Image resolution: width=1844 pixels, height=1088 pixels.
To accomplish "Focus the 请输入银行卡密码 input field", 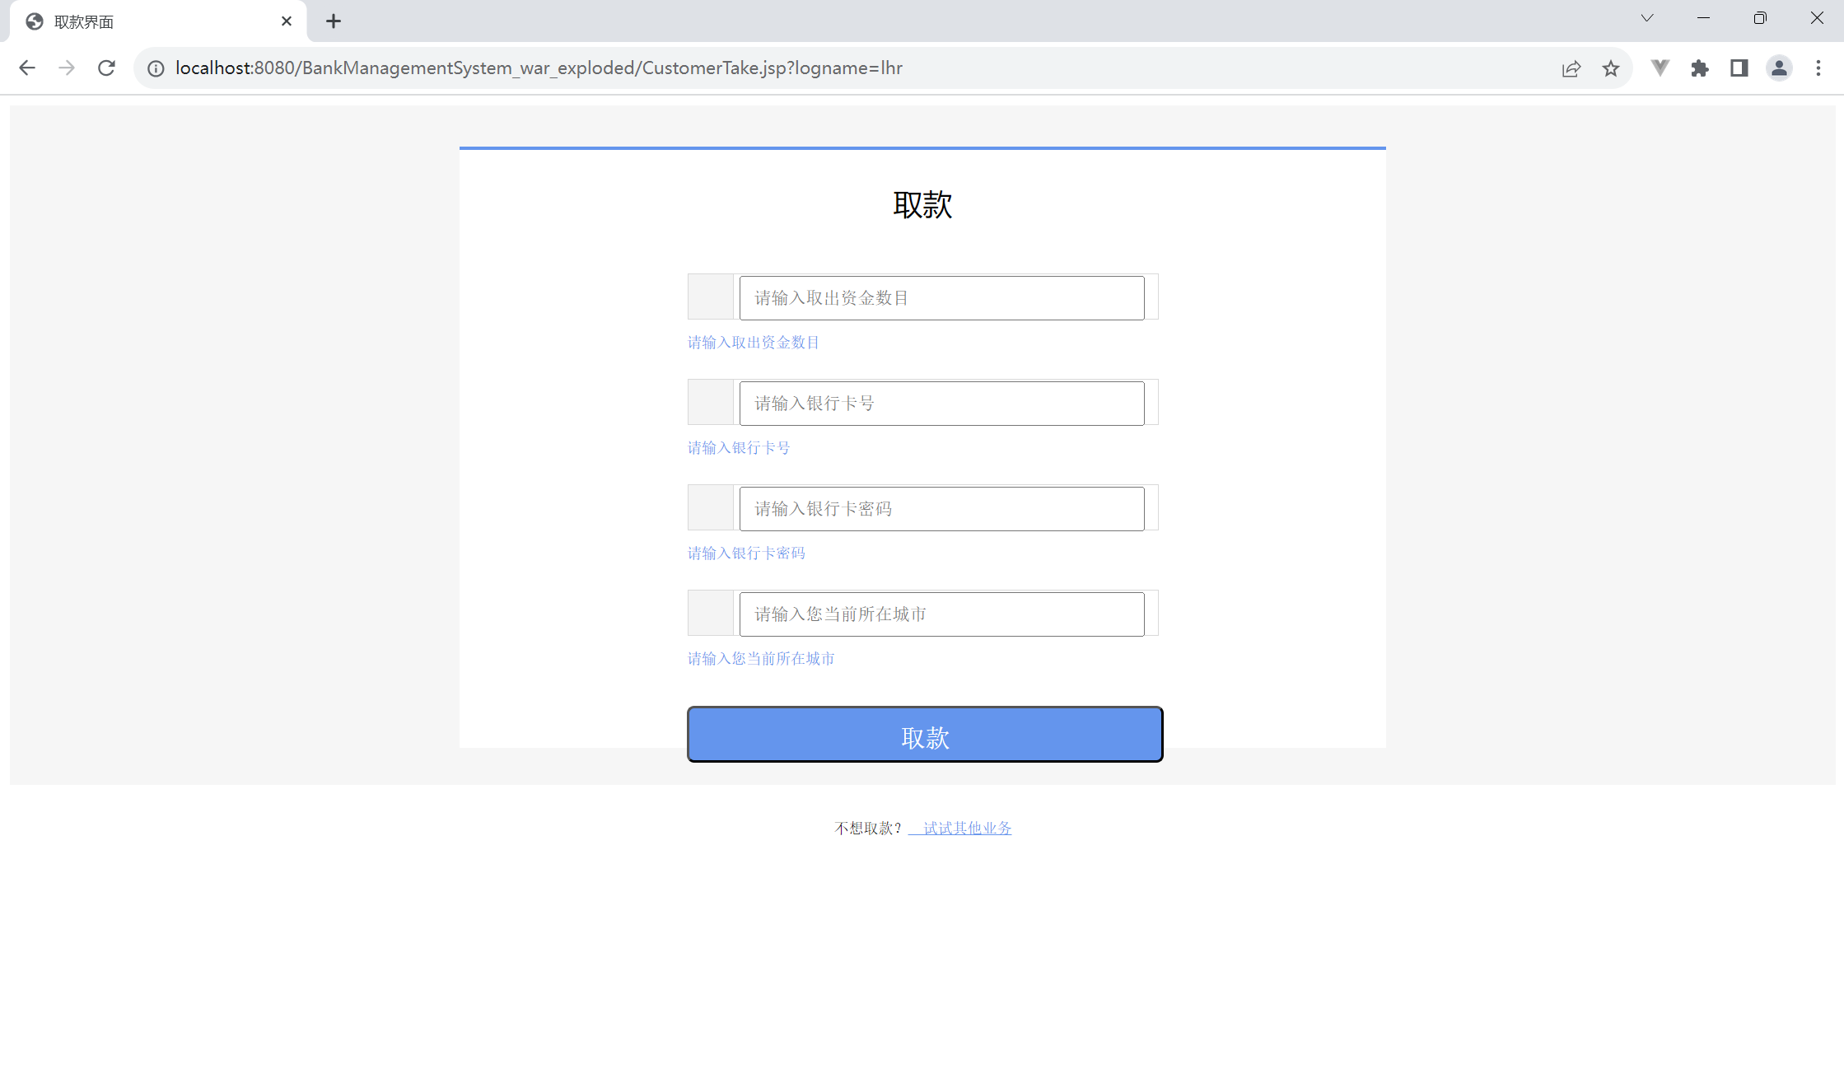I will pos(941,509).
